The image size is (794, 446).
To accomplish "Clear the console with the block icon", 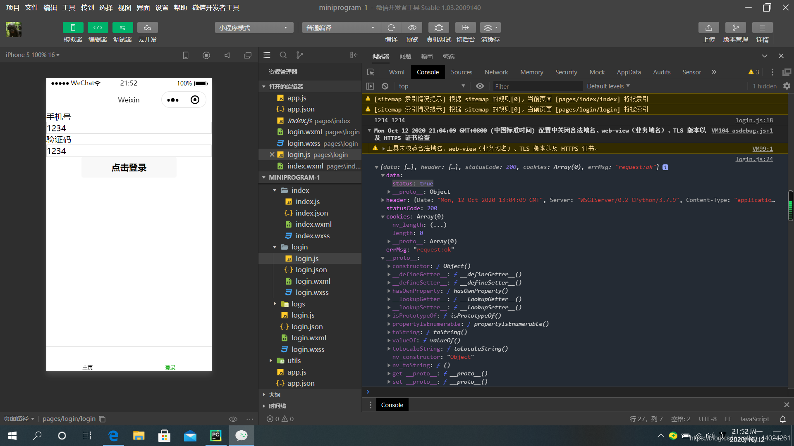I will [x=385, y=86].
